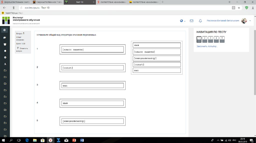This screenshot has width=256, height=143.
Task: Open a new browser tab with plus button
Action: pyautogui.click(x=163, y=2)
